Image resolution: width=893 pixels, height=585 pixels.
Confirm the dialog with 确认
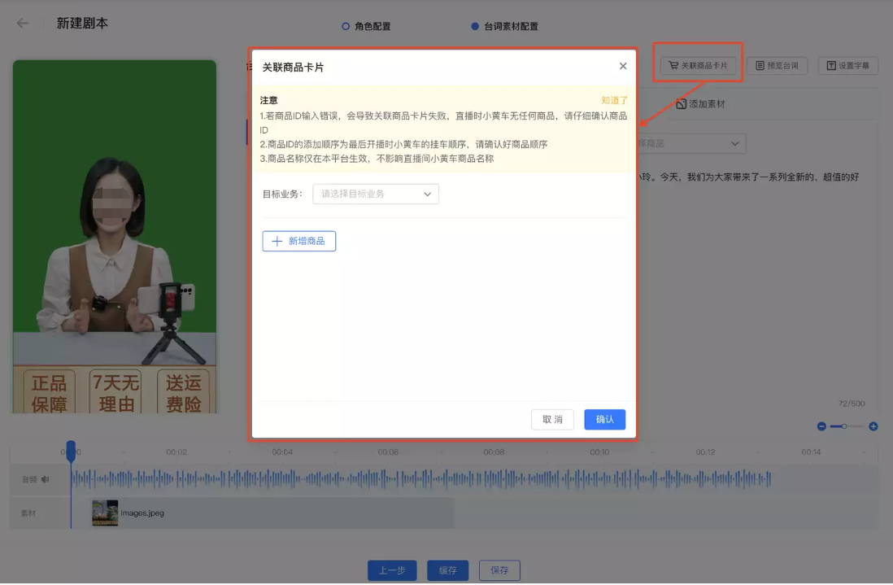coord(605,420)
